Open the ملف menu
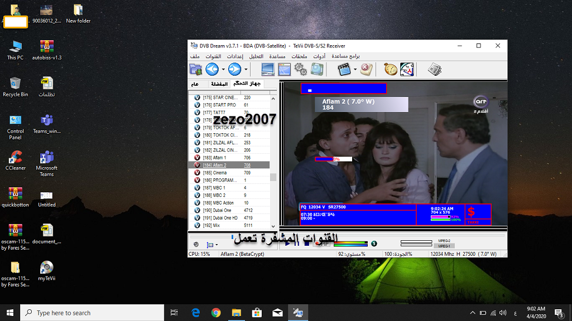572x321 pixels. pyautogui.click(x=195, y=56)
